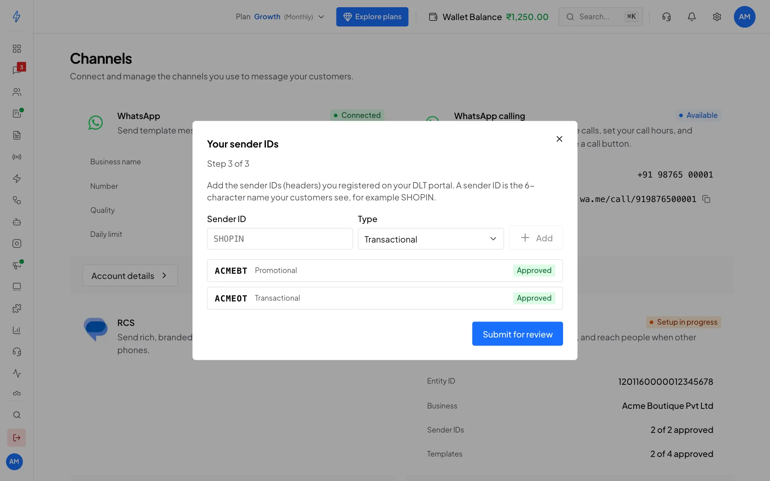770x481 pixels.
Task: Open the chatbot robot icon in sidebar
Action: pyautogui.click(x=16, y=222)
